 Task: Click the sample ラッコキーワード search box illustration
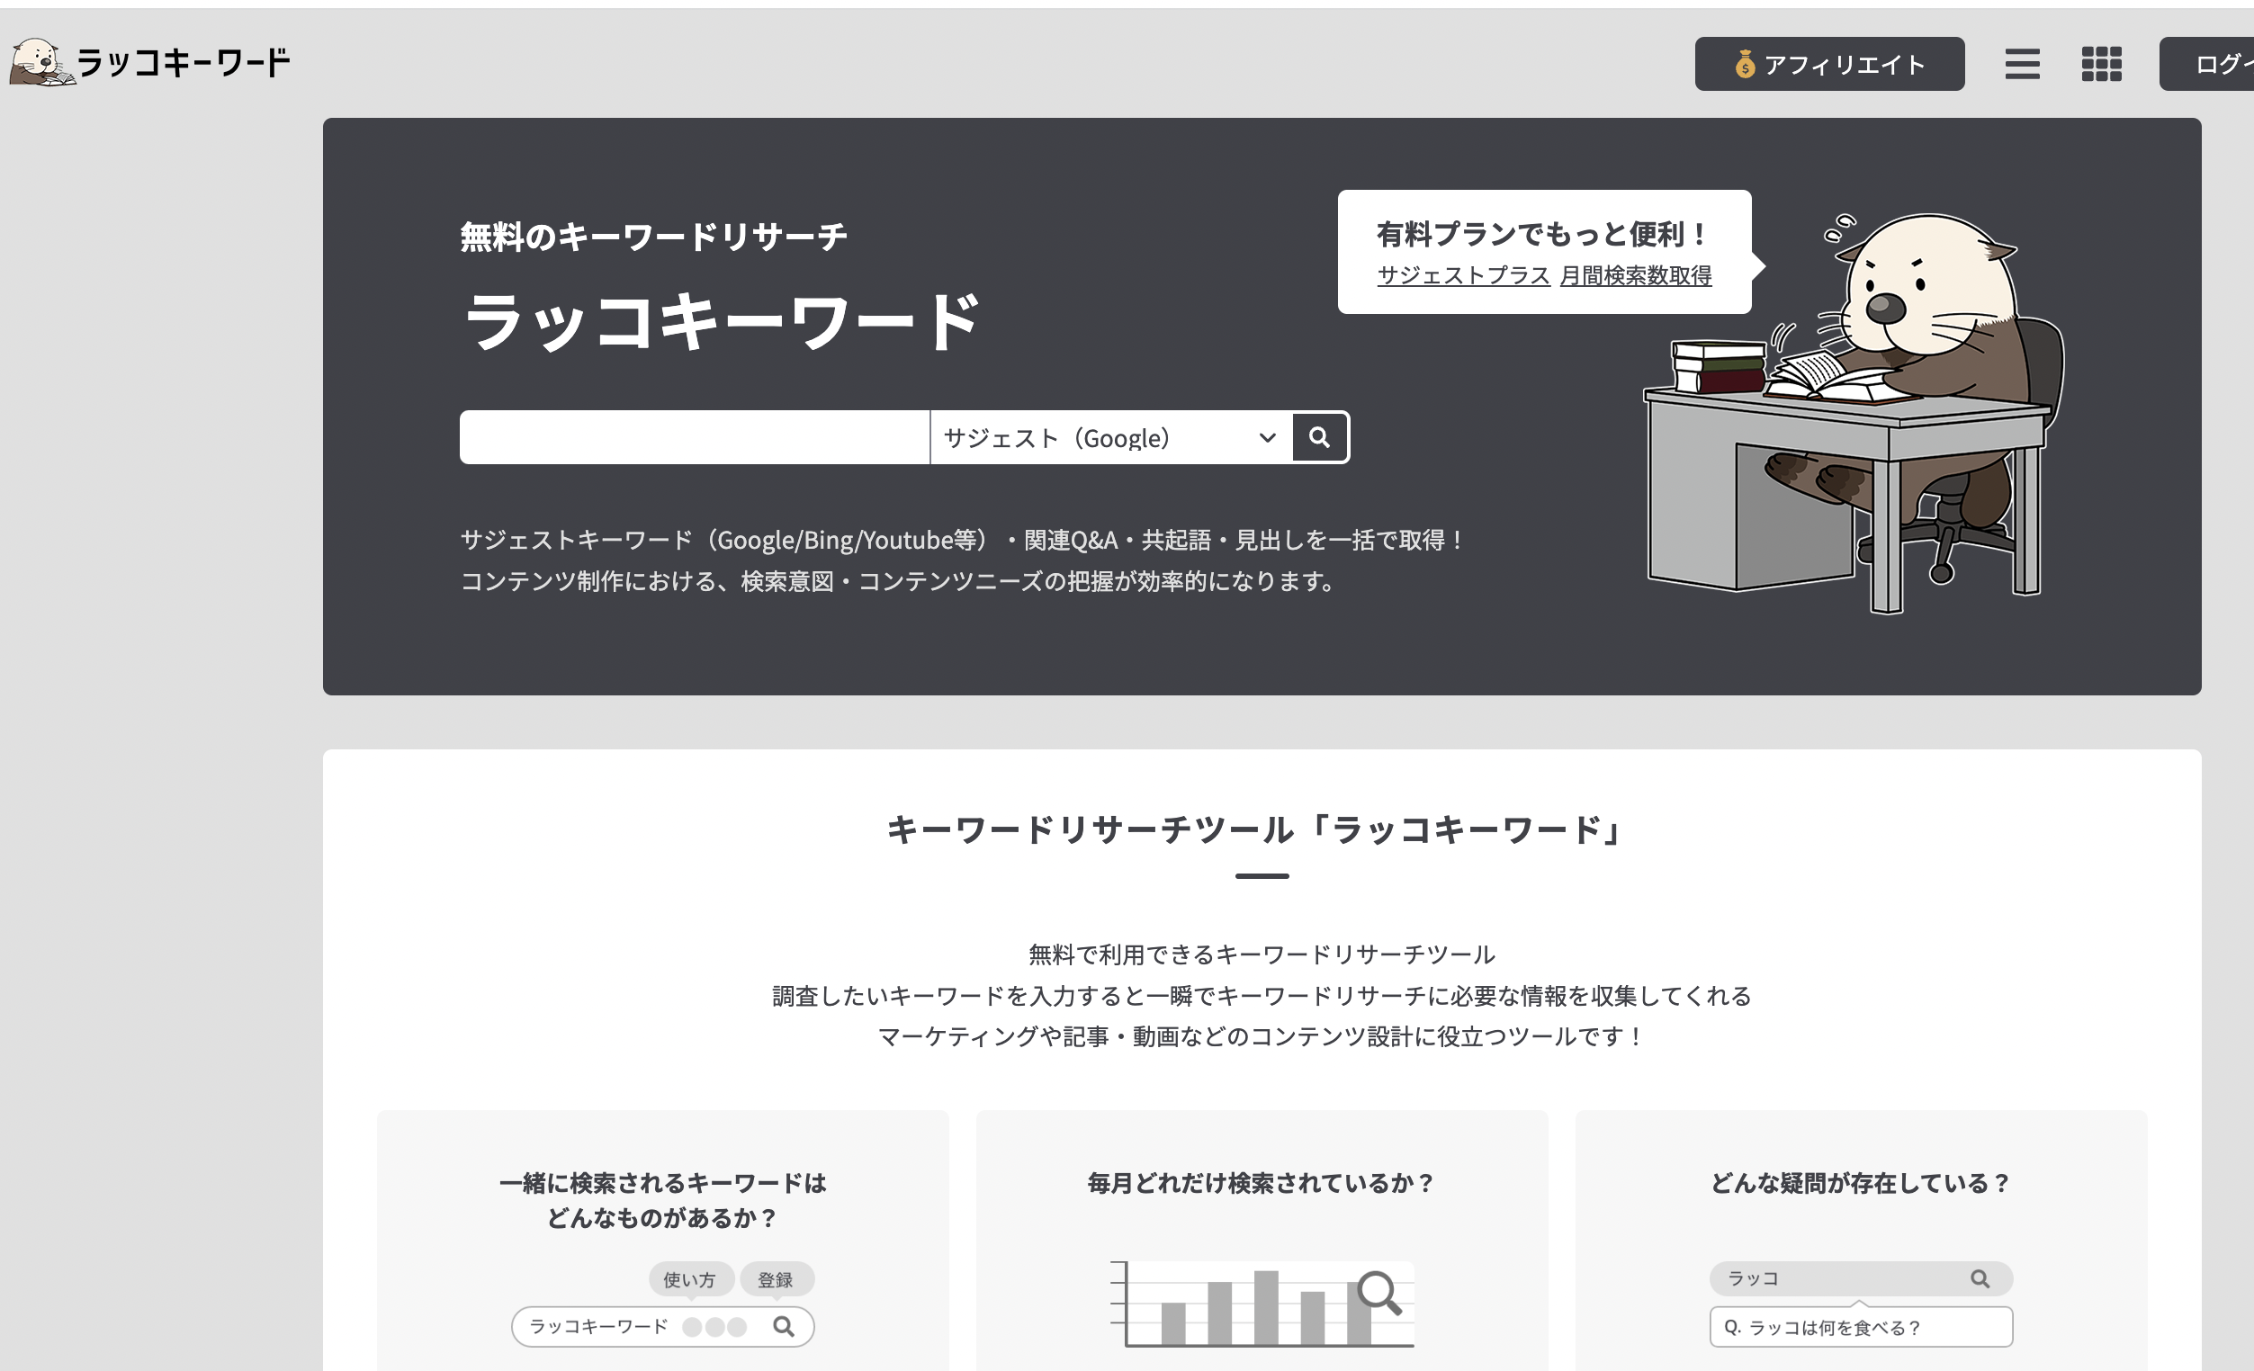coord(662,1326)
